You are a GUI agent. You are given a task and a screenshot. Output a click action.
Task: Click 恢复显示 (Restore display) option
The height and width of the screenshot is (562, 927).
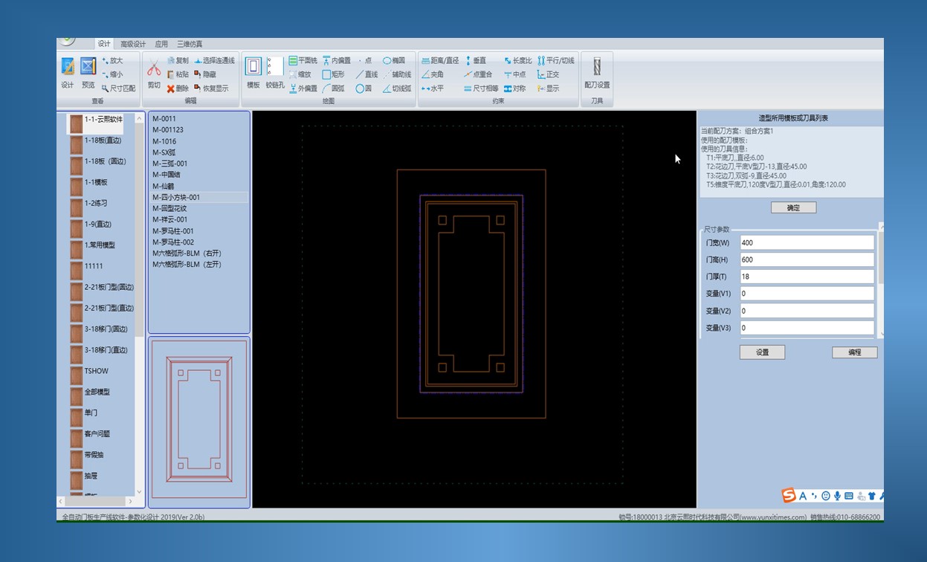pyautogui.click(x=210, y=88)
